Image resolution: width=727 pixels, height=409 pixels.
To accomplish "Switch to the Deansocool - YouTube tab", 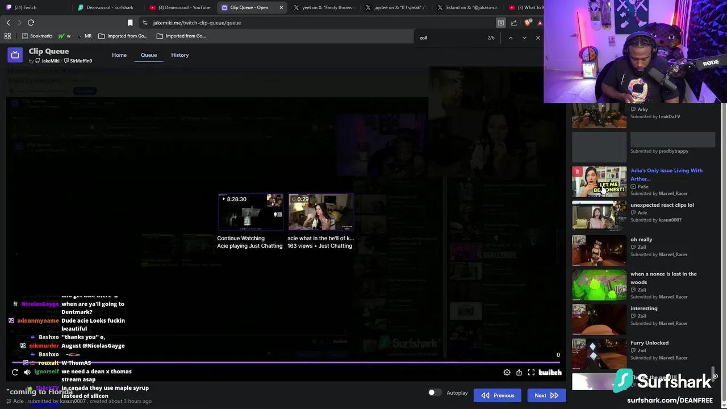I will 179,7.
